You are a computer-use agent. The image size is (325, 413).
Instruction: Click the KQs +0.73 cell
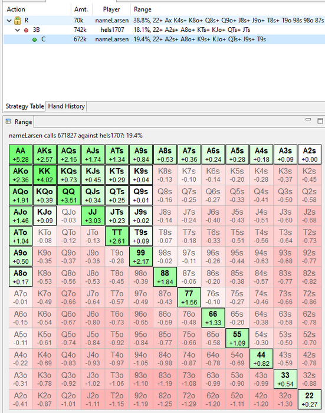[69, 175]
